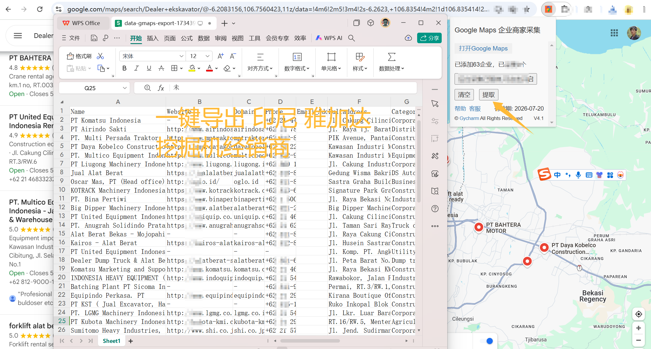651x349 pixels.
Task: Increase font size with A+ icon
Action: pyautogui.click(x=221, y=56)
